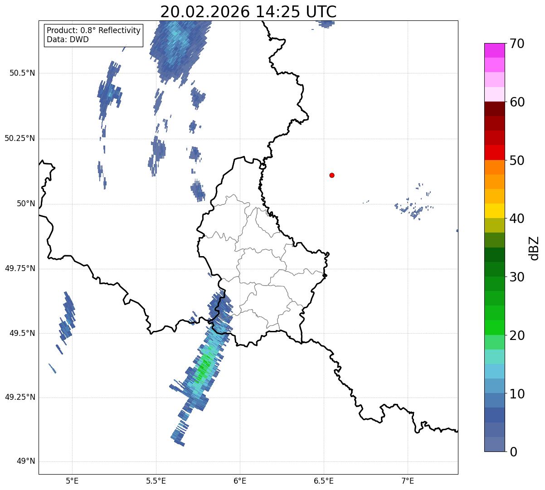
Task: Click the 'Product: 0.8° Reflectivity' label
Action: pos(94,30)
